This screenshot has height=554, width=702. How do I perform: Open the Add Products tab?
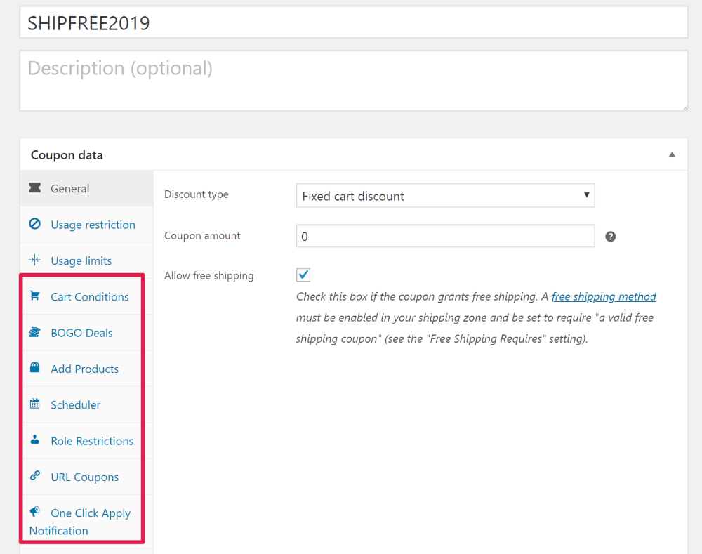[x=87, y=369]
